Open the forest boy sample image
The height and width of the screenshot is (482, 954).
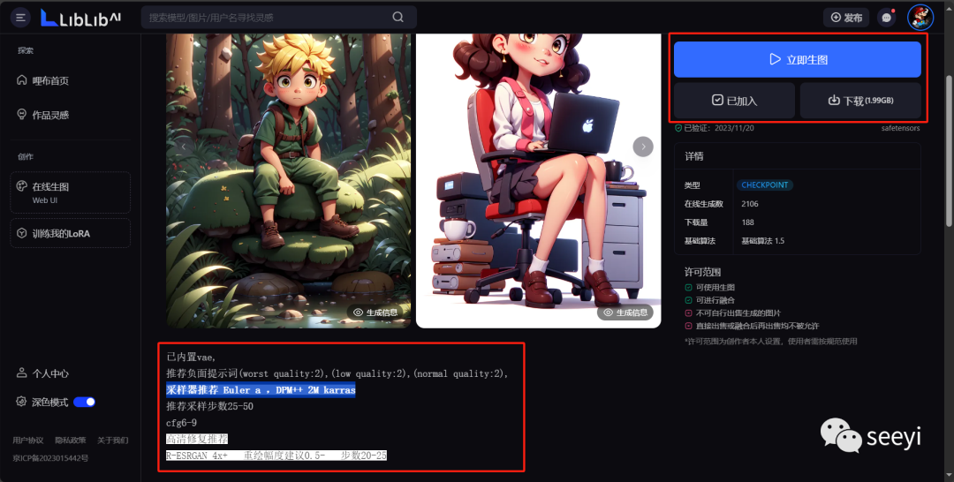[288, 180]
